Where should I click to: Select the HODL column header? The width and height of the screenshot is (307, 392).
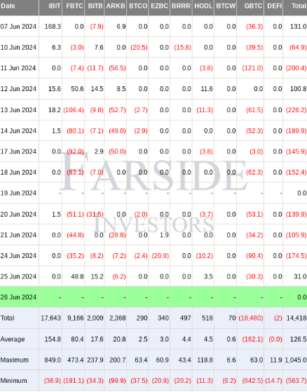tap(203, 6)
